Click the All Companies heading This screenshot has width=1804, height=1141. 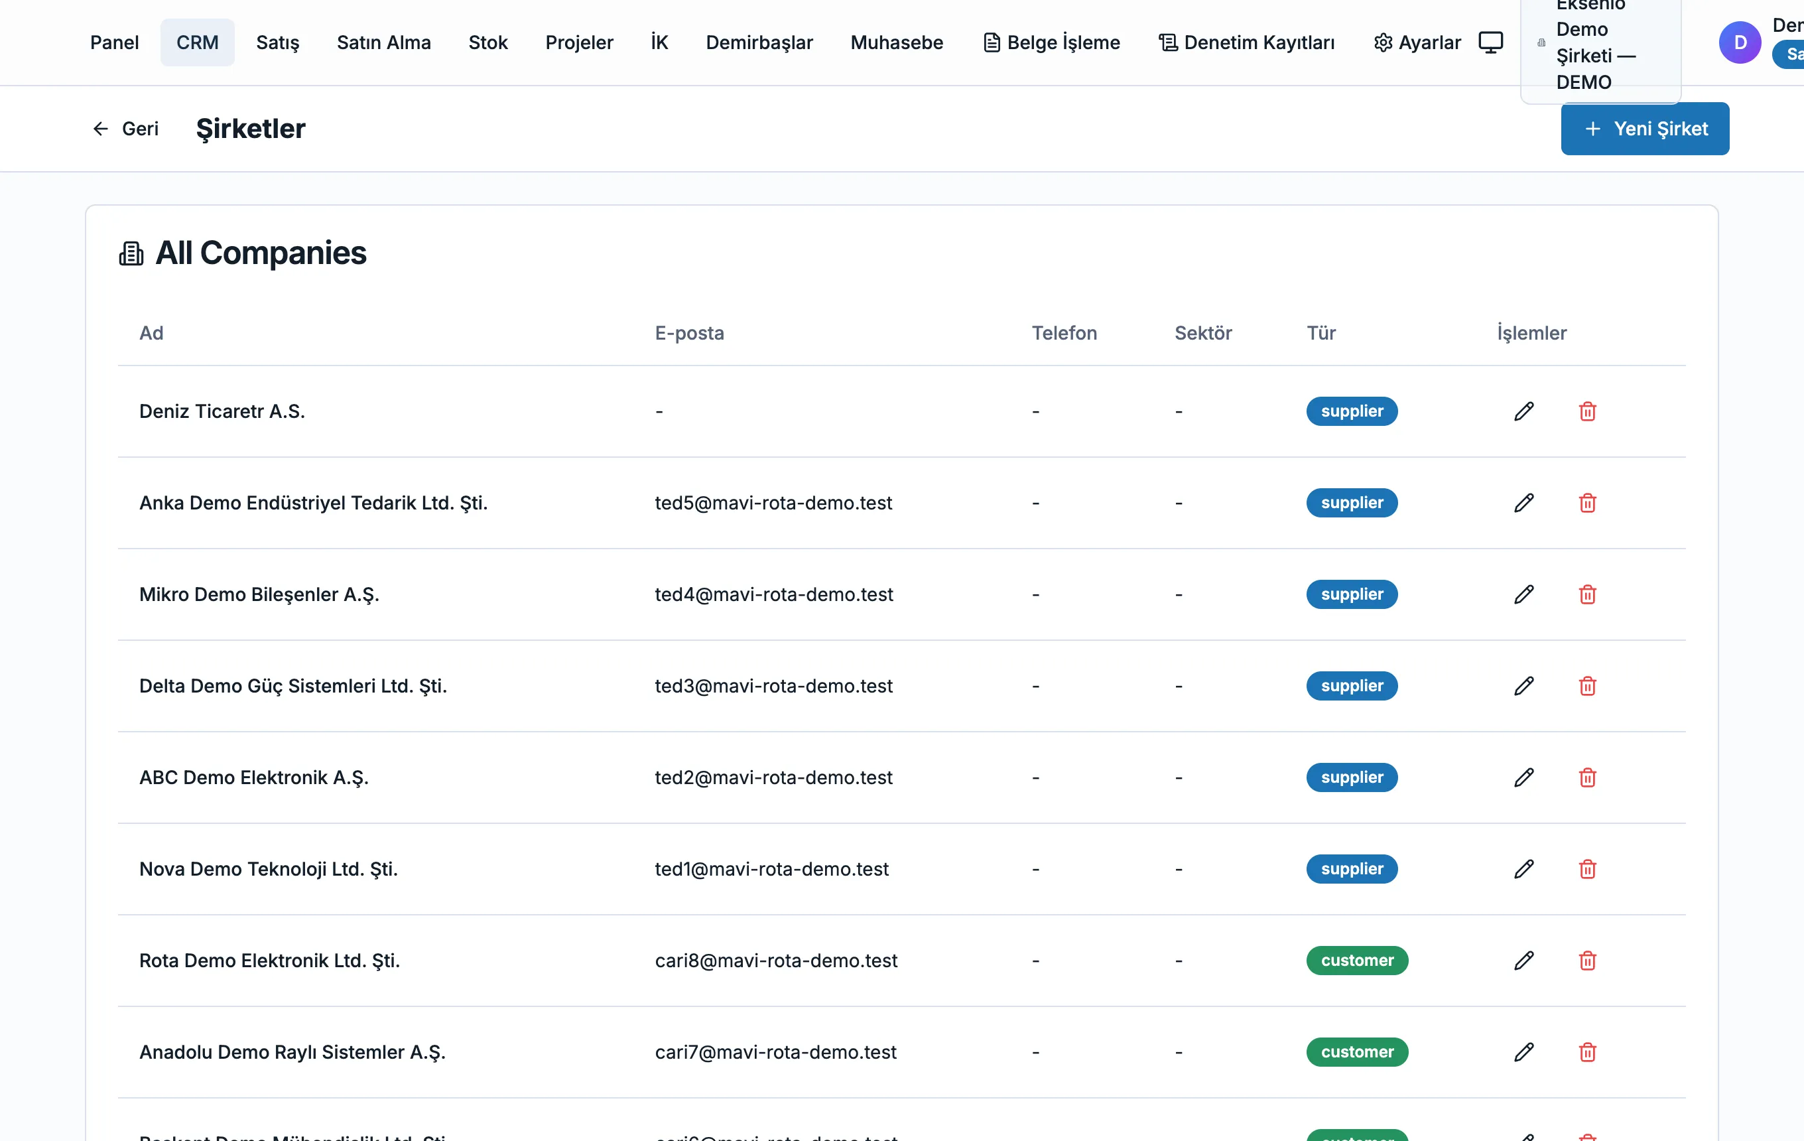pos(261,253)
